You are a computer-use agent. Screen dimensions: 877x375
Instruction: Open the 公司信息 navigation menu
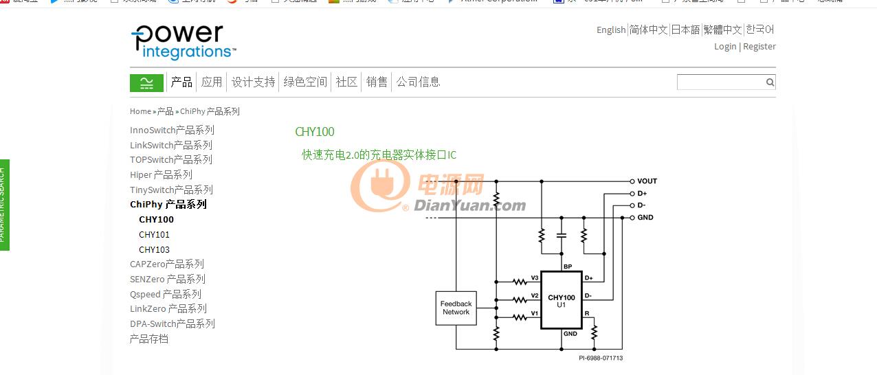[418, 82]
